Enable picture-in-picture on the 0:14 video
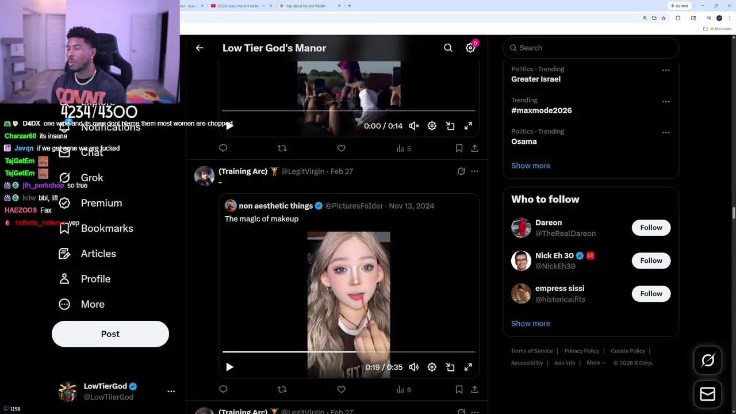 pyautogui.click(x=450, y=126)
